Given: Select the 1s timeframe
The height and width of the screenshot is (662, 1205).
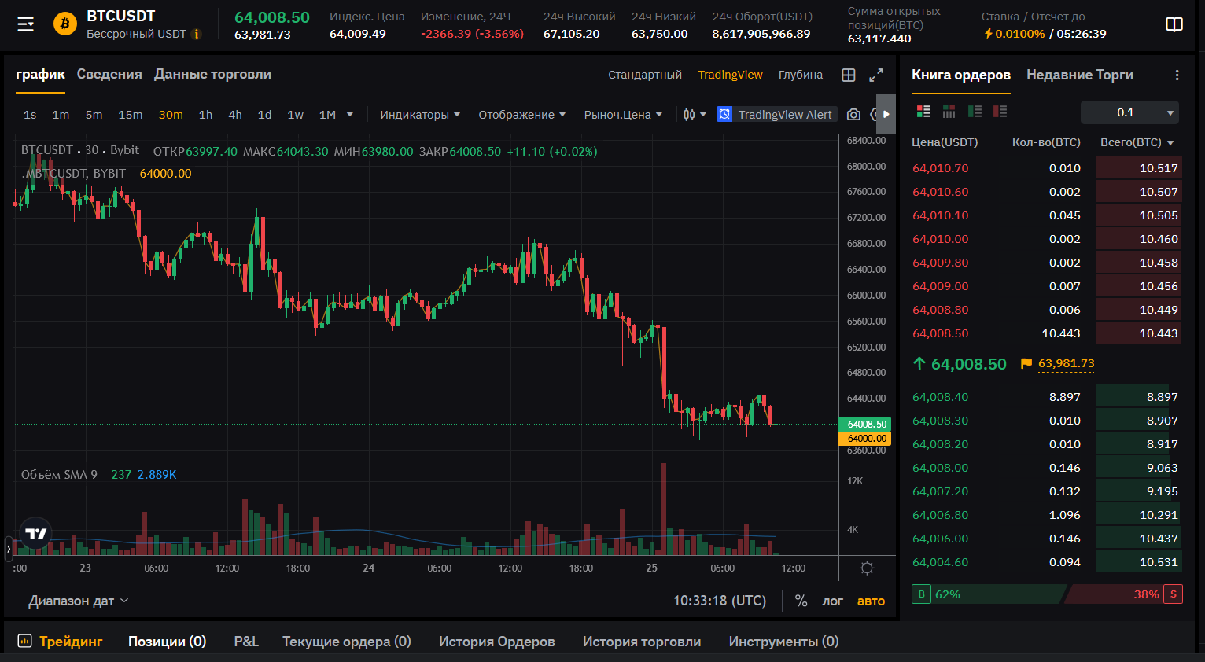Looking at the screenshot, I should point(30,115).
